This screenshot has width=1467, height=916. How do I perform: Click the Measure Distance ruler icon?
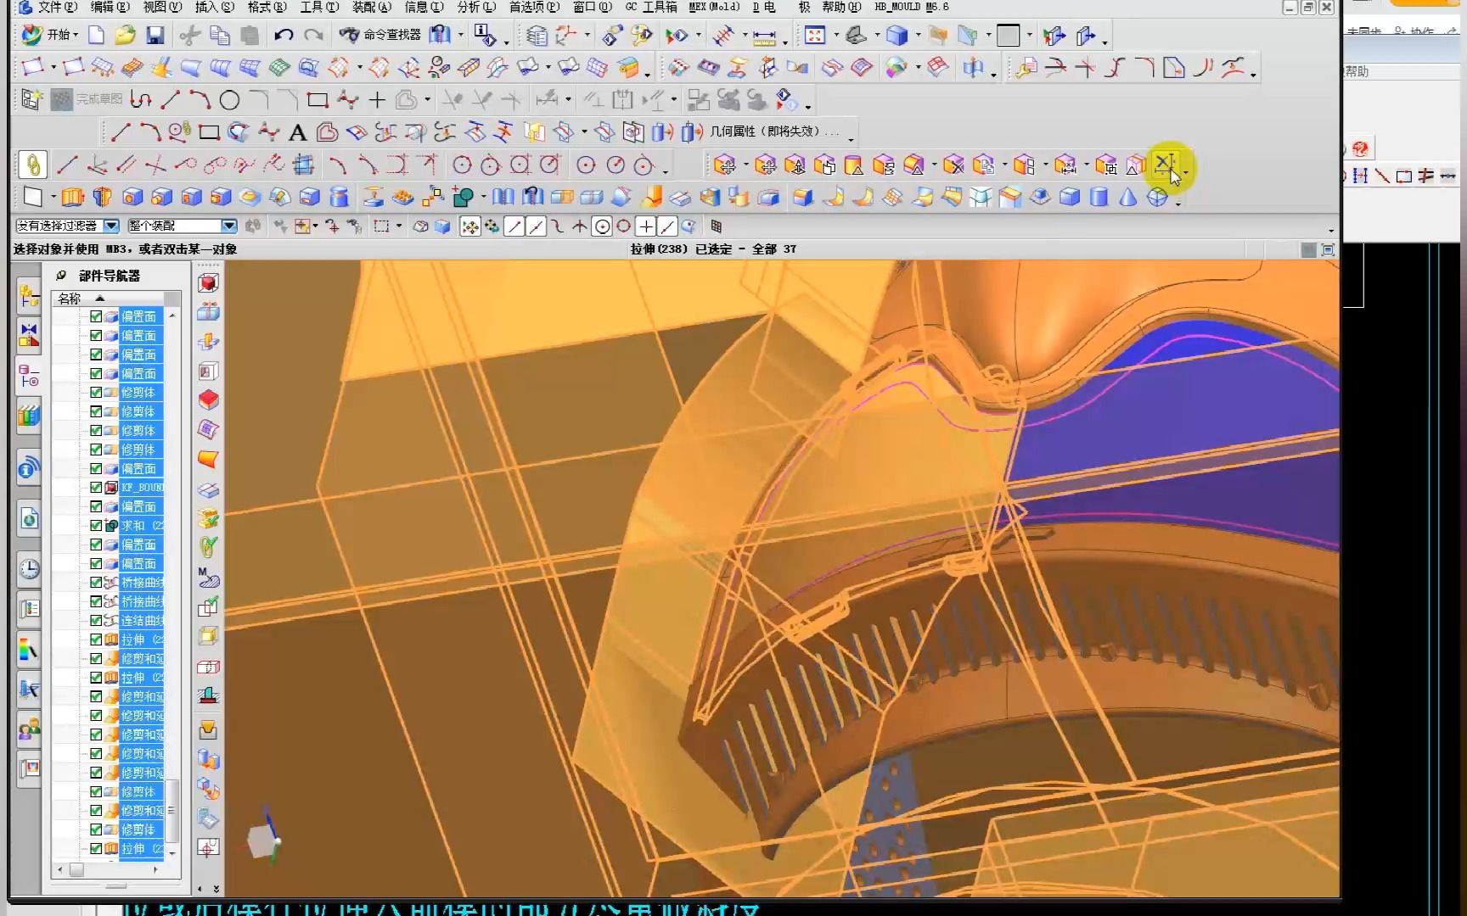[x=764, y=36]
